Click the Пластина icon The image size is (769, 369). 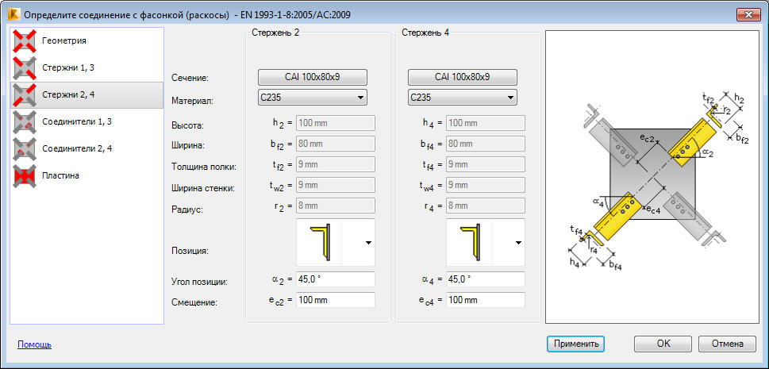click(x=25, y=175)
